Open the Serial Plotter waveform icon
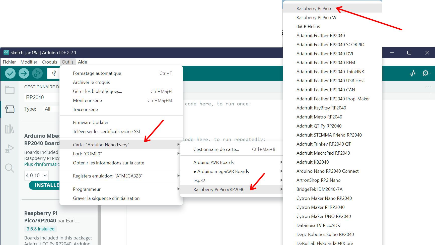The image size is (435, 245). pos(413,73)
